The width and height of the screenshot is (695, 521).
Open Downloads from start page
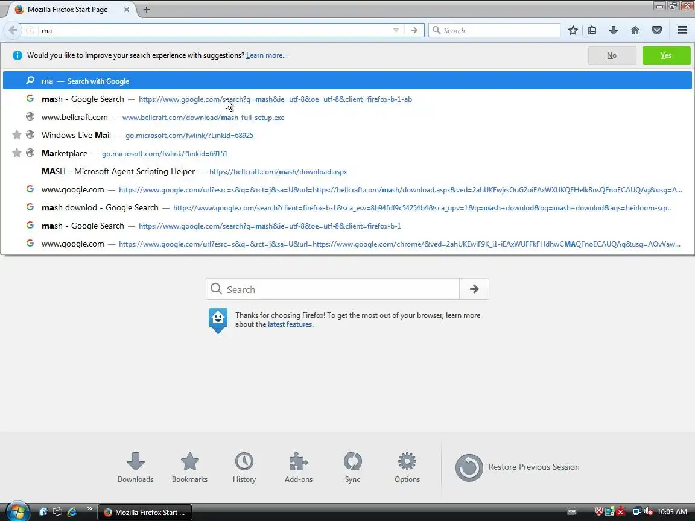point(135,467)
